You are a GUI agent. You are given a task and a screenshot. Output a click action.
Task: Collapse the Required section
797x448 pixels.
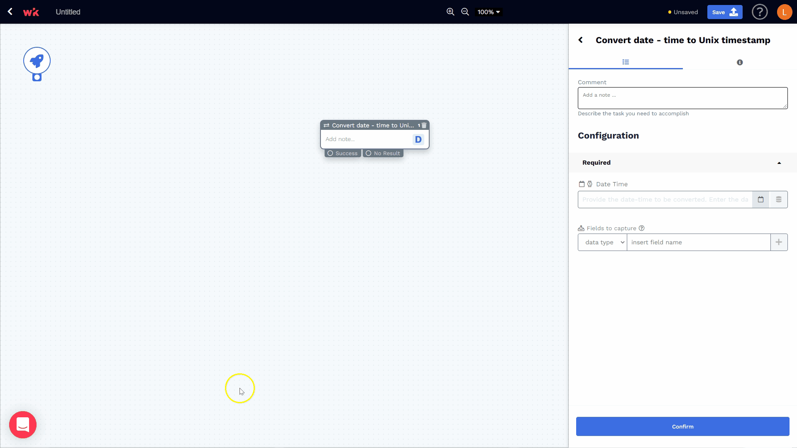(683, 163)
